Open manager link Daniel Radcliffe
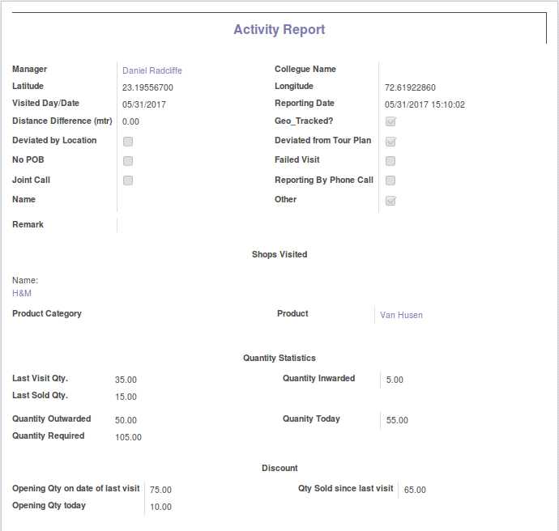The image size is (559, 531). (152, 70)
